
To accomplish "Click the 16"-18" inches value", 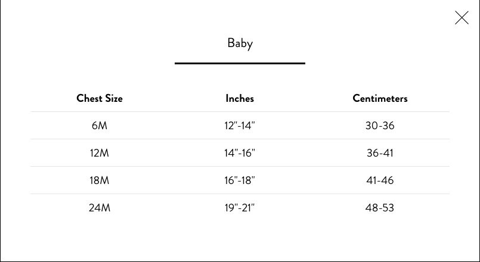I will (240, 180).
